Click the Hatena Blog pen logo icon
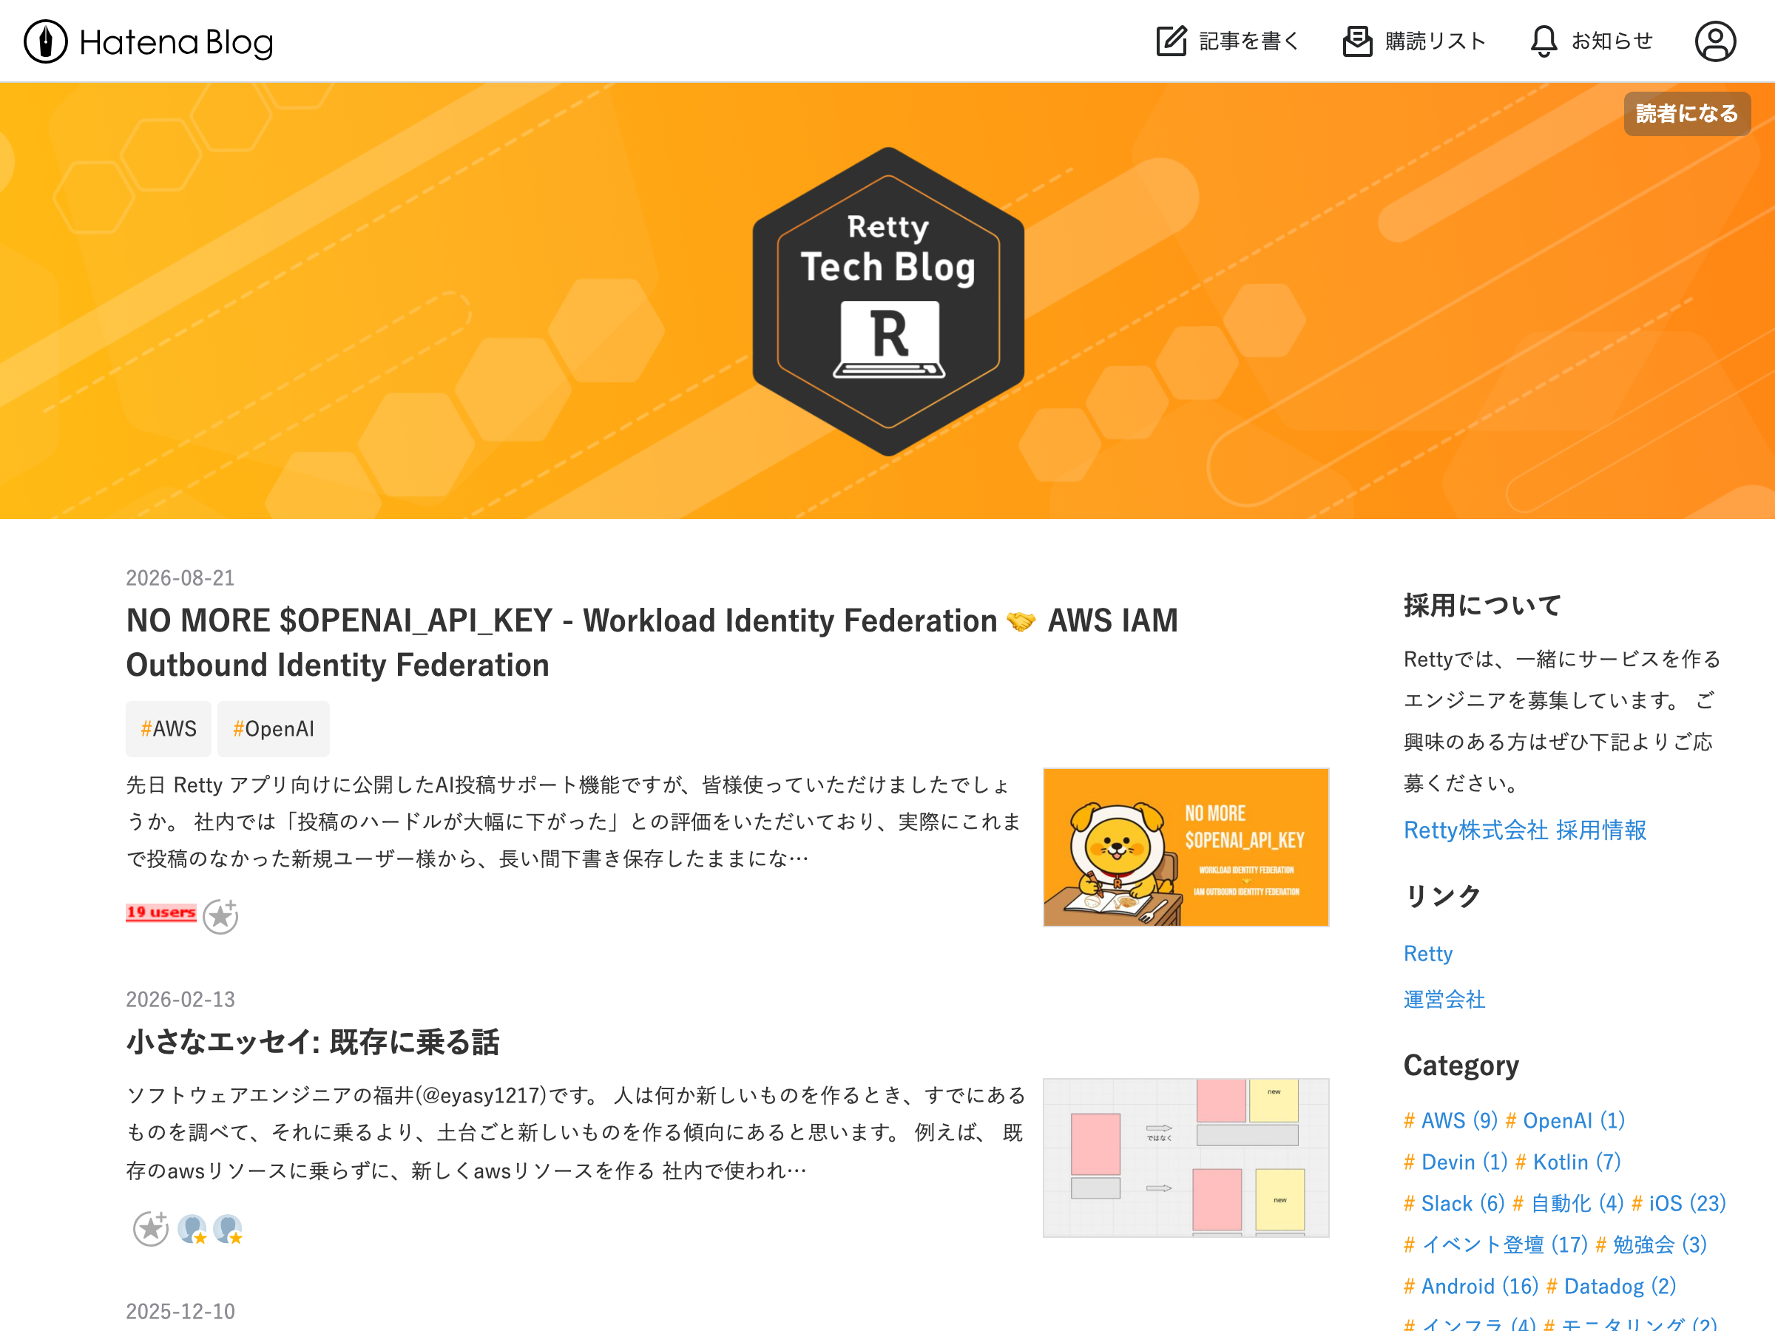 tap(46, 41)
